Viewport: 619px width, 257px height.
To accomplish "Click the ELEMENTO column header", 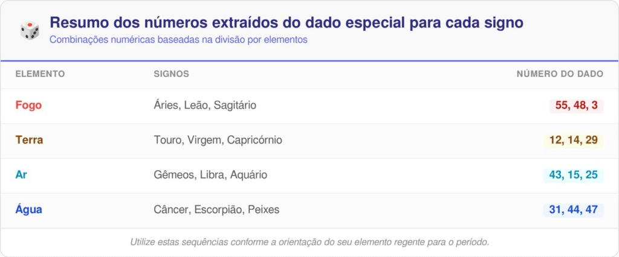I will pos(40,74).
